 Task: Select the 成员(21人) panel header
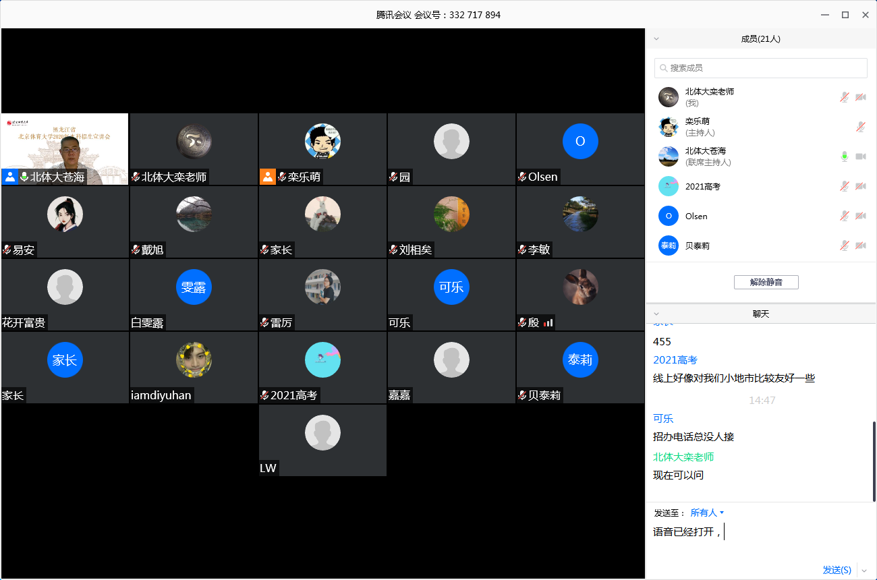(x=761, y=38)
